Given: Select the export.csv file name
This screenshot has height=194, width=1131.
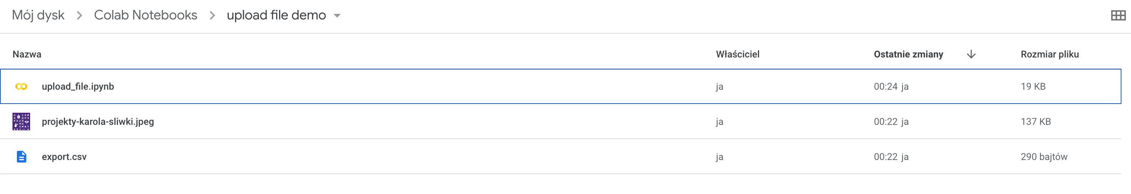Looking at the screenshot, I should (64, 157).
